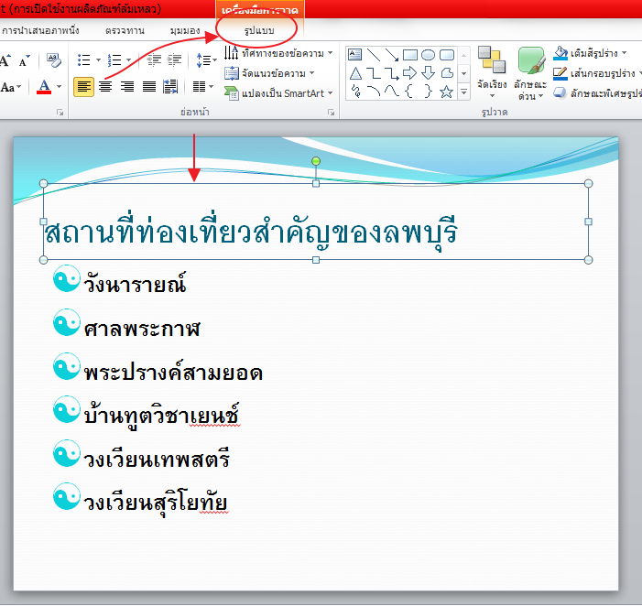Toggle Align Text Right button

pos(127,87)
